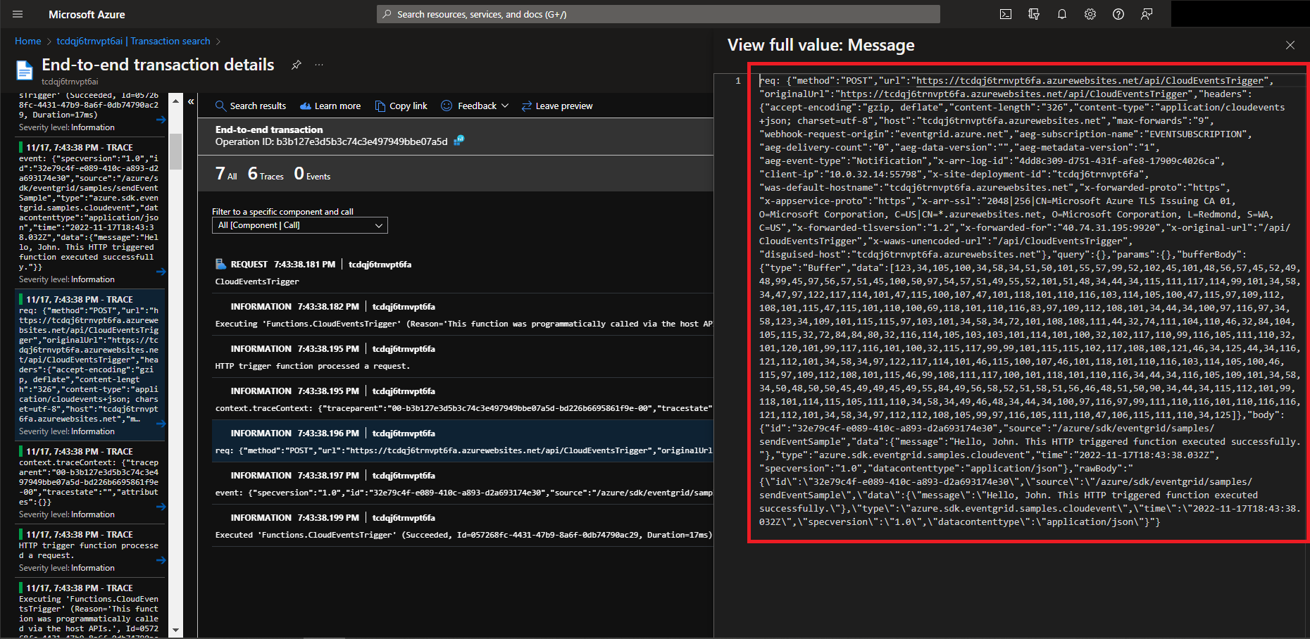Open the Feedback dropdown in toolbar
1310x639 pixels.
click(475, 106)
